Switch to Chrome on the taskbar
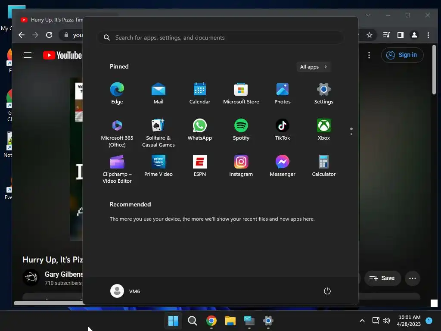The height and width of the screenshot is (331, 441). [x=211, y=321]
